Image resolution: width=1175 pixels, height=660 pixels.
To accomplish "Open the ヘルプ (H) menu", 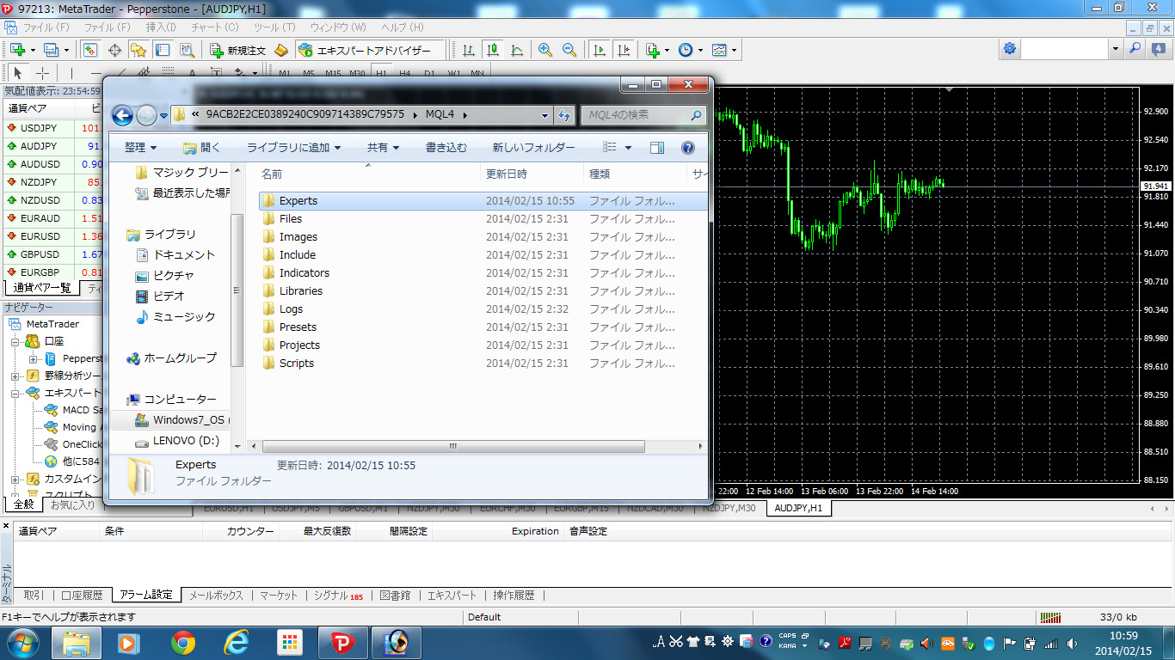I will click(402, 27).
